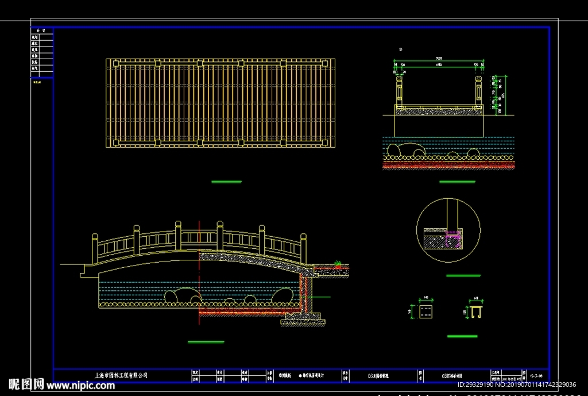This screenshot has width=588, height=396.
Task: Select the green title underline below plan view
Action: (x=226, y=182)
